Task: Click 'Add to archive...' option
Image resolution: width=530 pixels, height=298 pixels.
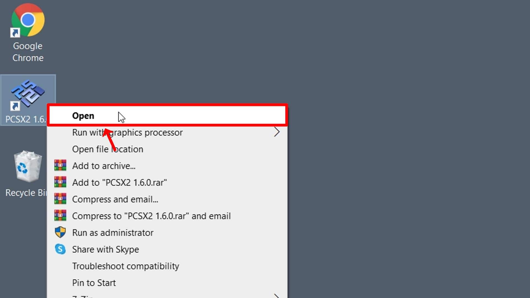Action: click(x=104, y=166)
